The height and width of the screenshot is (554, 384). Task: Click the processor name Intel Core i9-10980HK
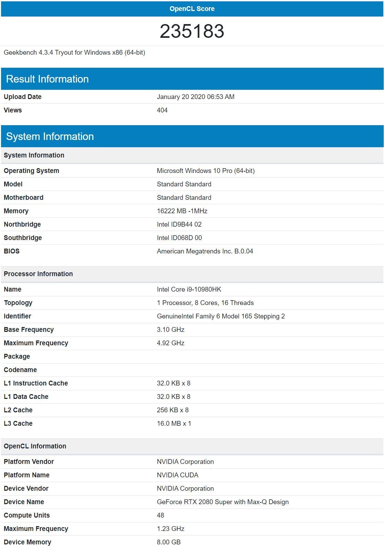[x=189, y=290]
